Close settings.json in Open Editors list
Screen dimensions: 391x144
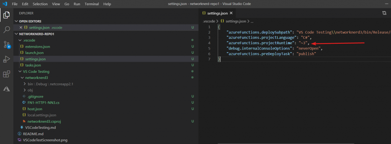21,27
